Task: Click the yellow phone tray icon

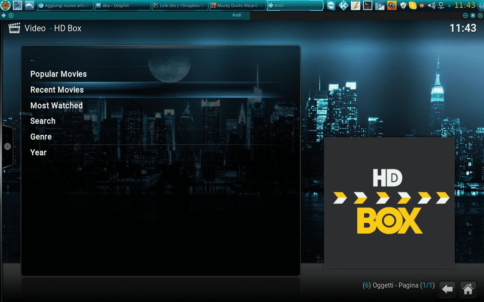Action: 413,5
